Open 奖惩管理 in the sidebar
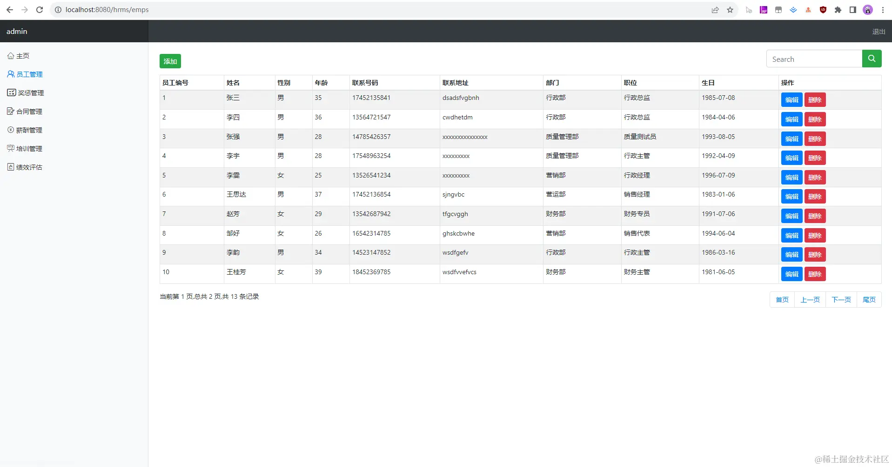The image size is (892, 467). [26, 93]
